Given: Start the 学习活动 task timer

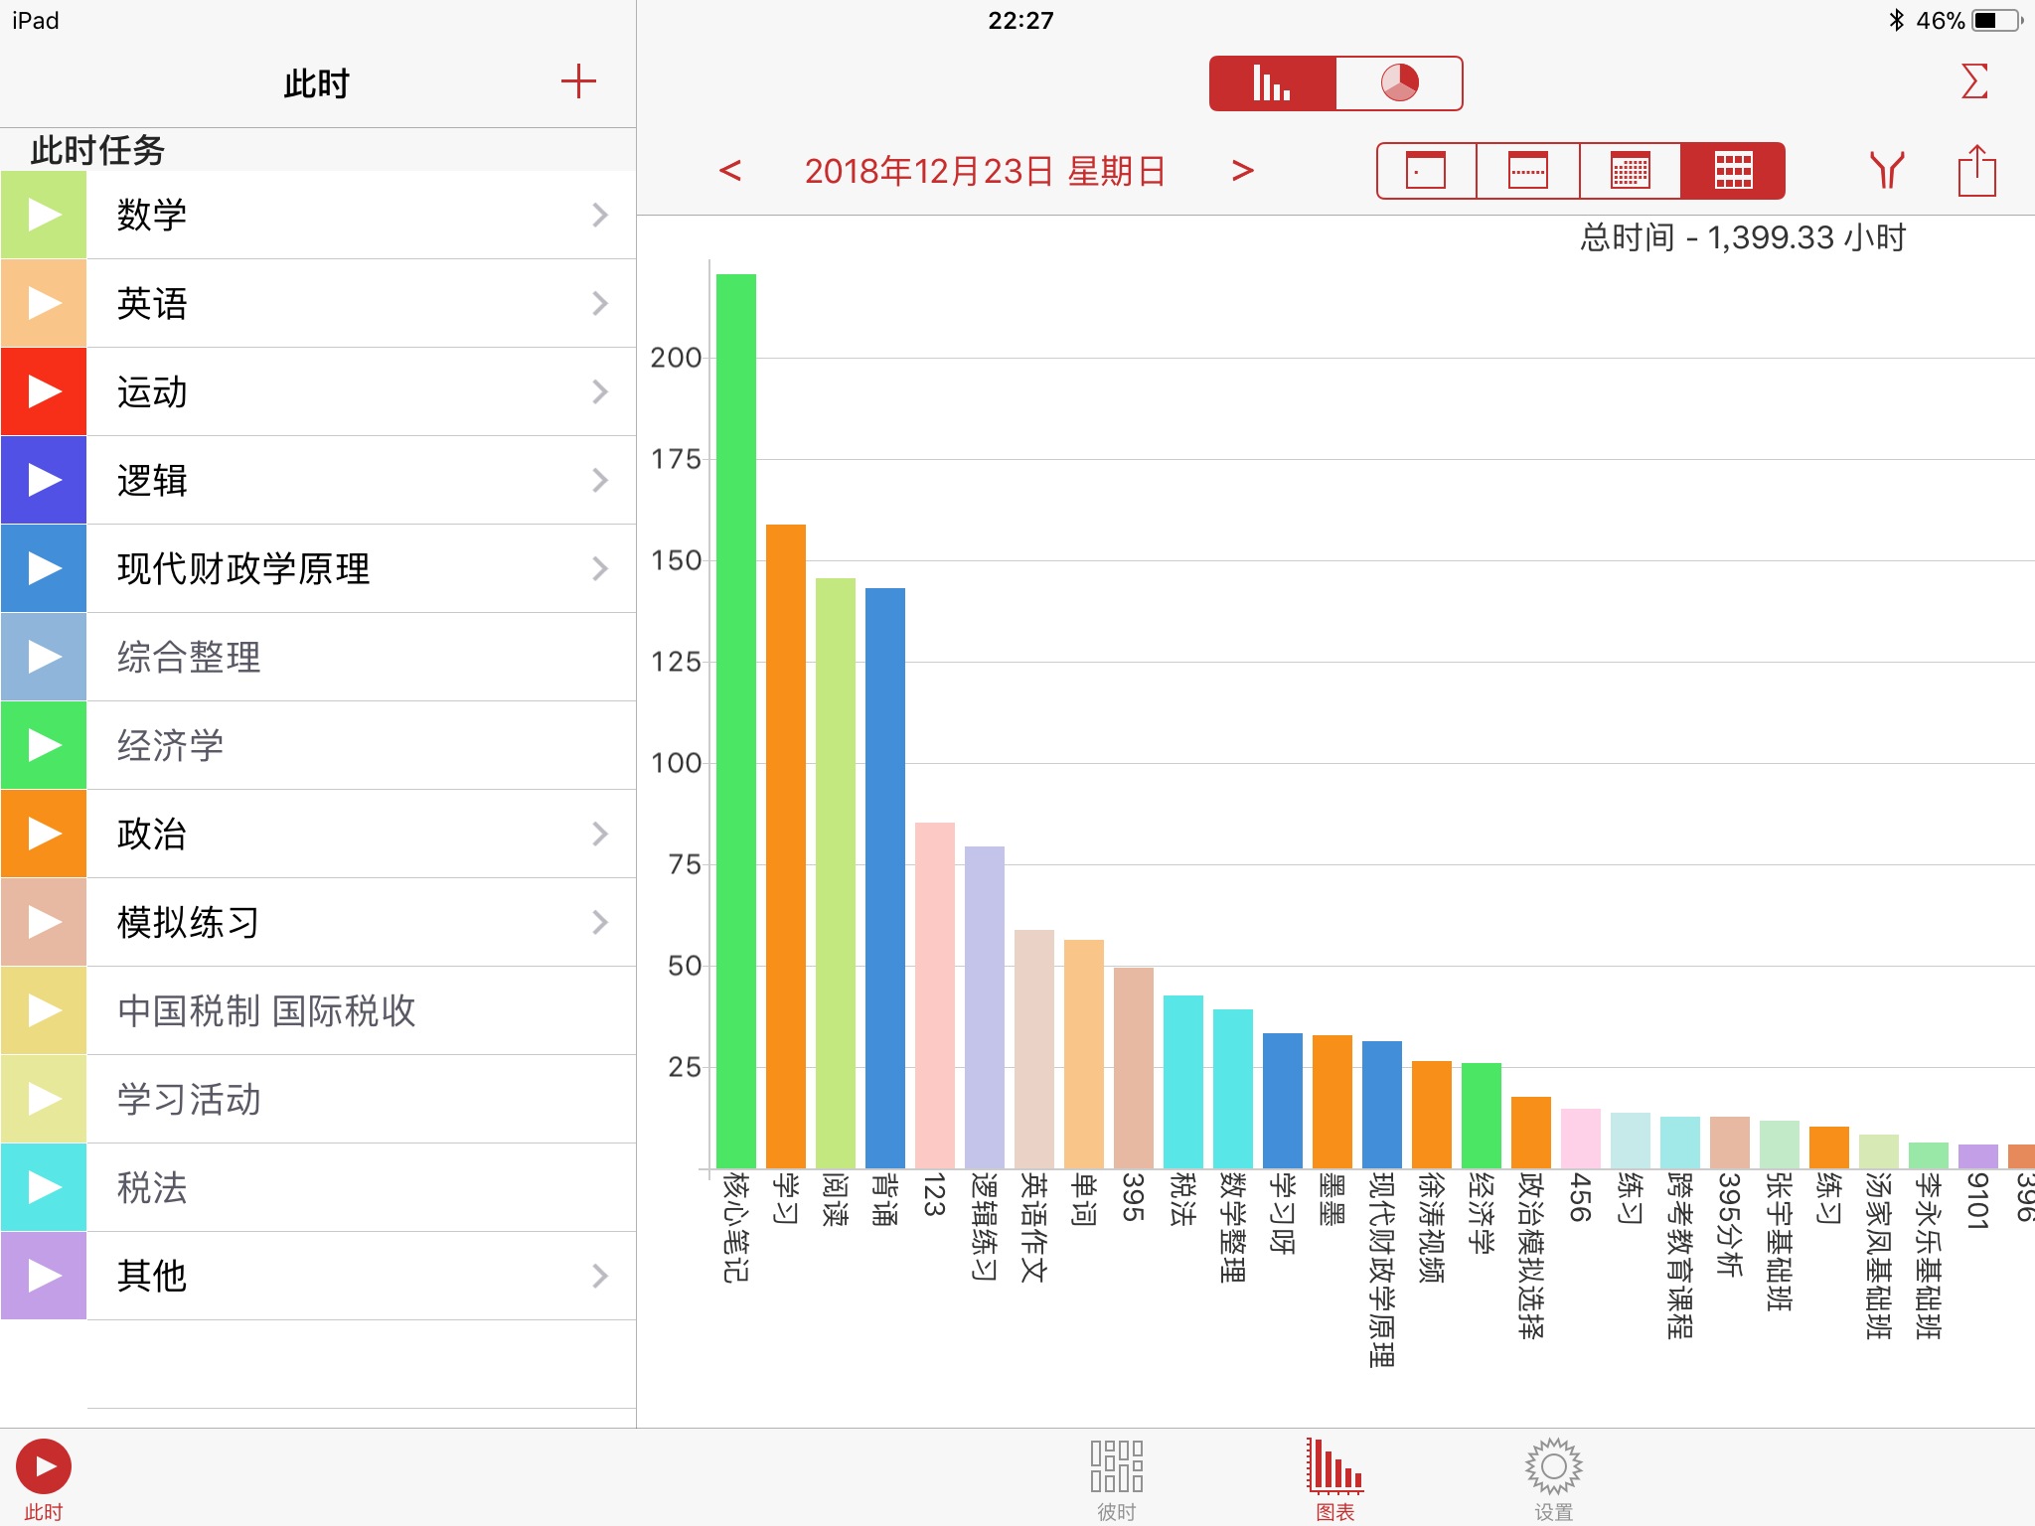Looking at the screenshot, I should pyautogui.click(x=44, y=1099).
